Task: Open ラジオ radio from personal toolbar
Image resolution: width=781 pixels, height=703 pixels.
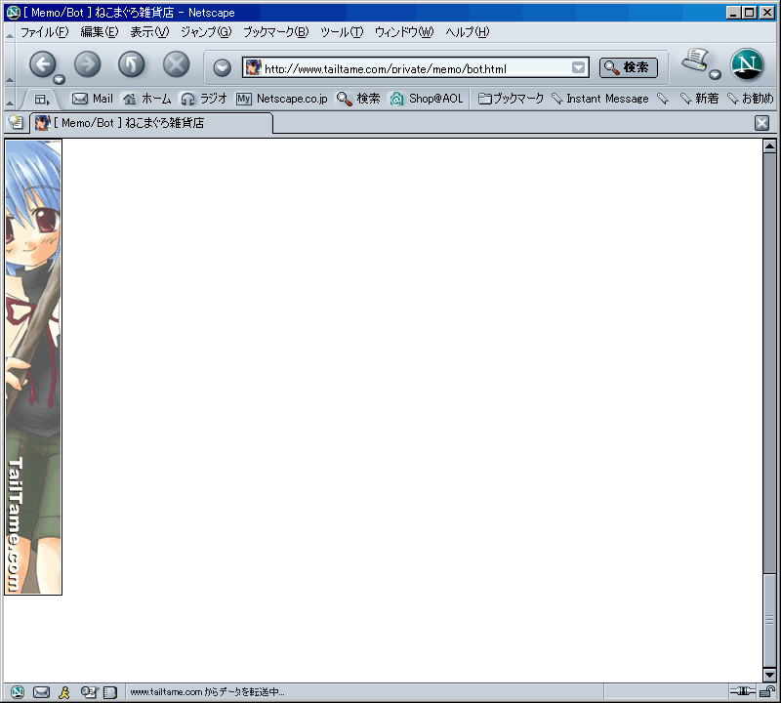Action: tap(204, 99)
